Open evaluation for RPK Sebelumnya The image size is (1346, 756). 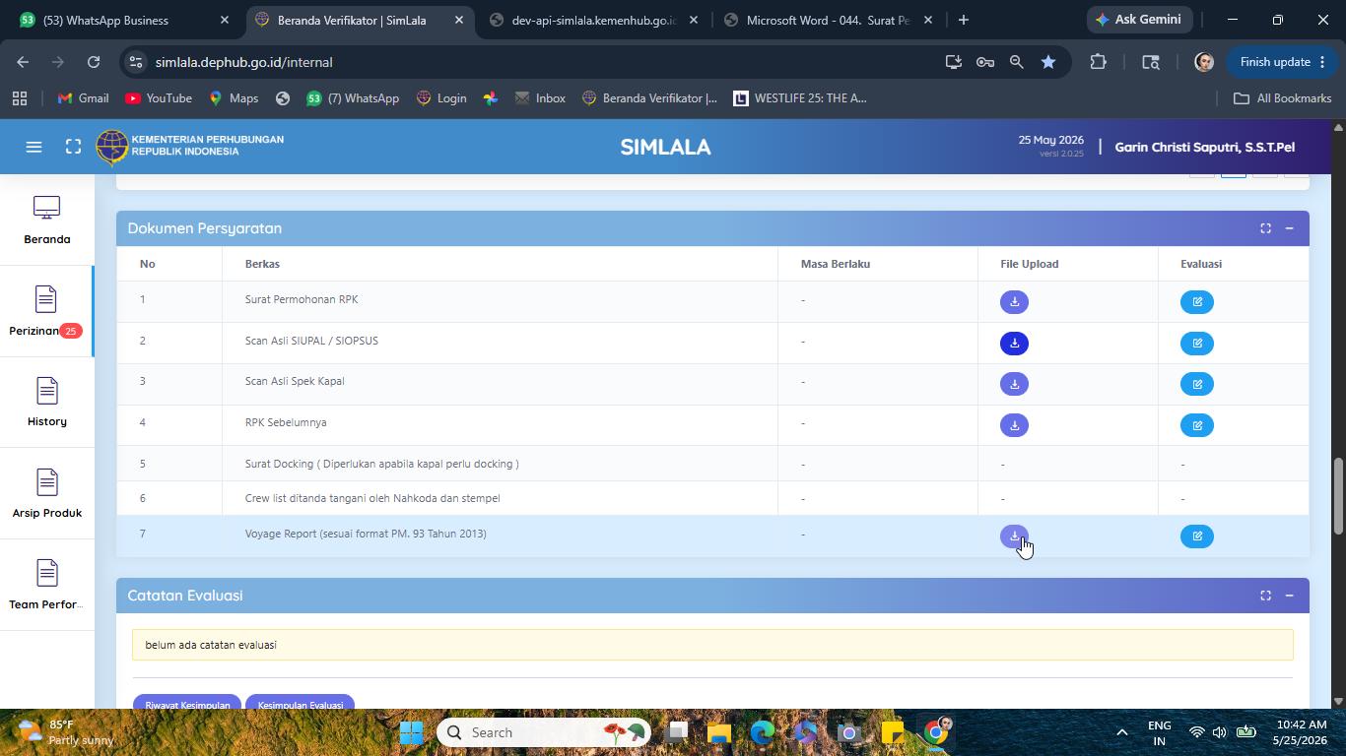tap(1197, 425)
